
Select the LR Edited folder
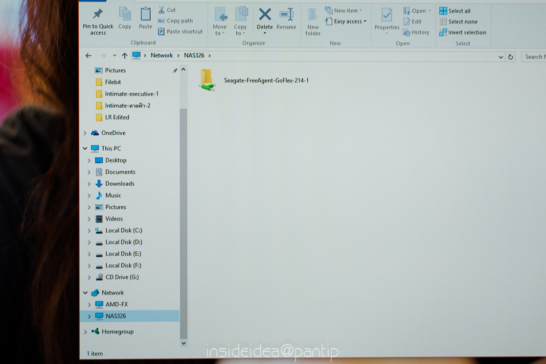(x=112, y=117)
